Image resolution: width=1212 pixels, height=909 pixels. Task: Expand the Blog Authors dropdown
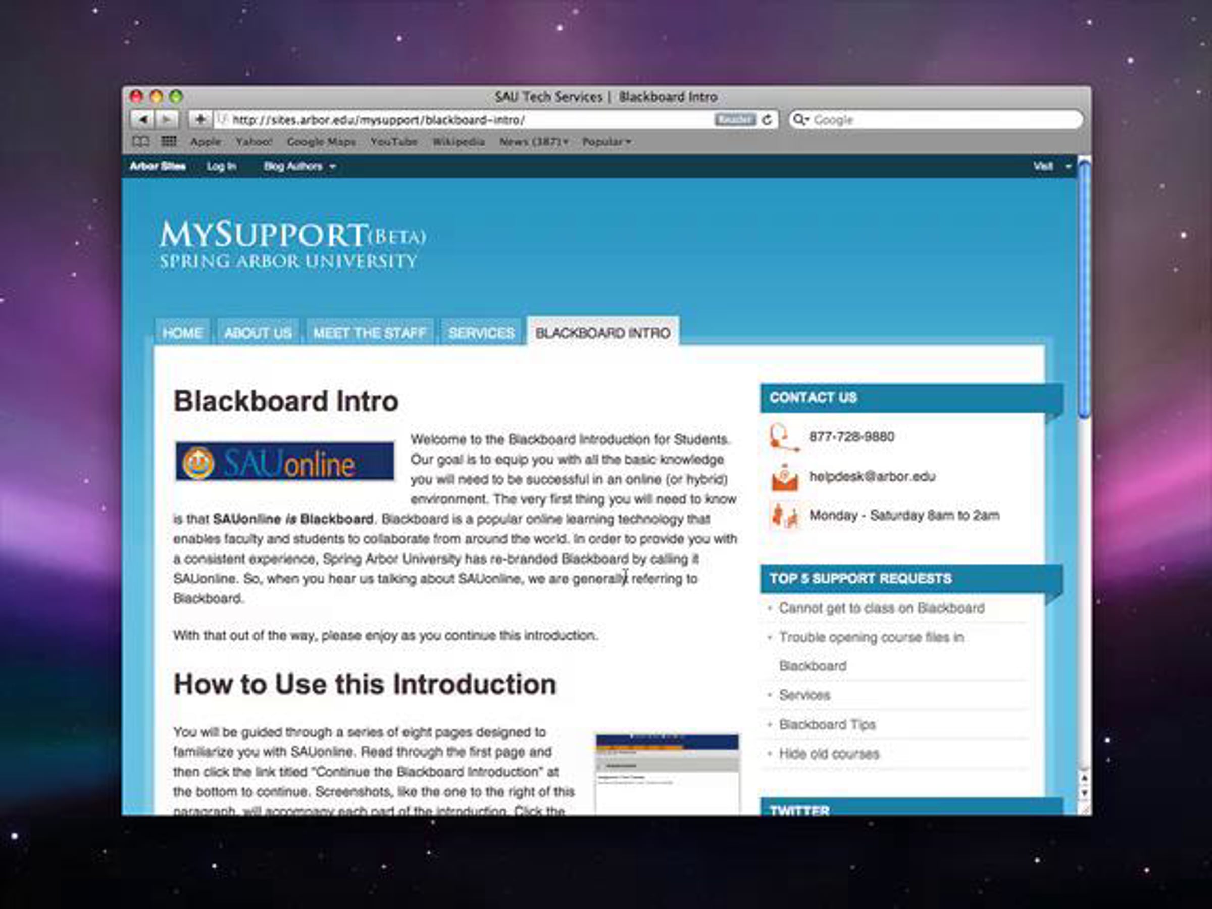click(299, 166)
